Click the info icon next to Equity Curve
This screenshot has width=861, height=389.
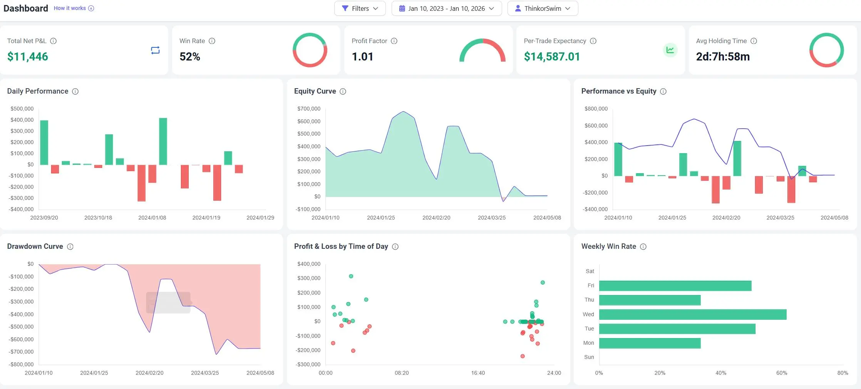343,91
